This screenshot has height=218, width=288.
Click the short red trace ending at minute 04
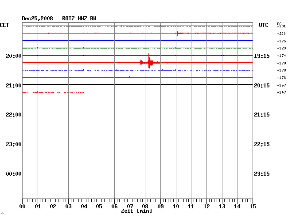coord(53,92)
